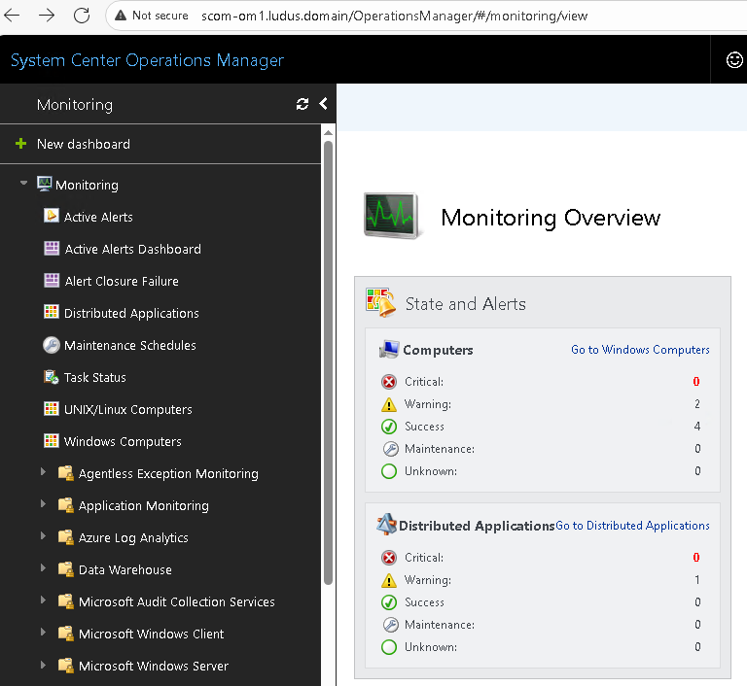Click the Task Status icon
The height and width of the screenshot is (686, 747).
tap(52, 377)
